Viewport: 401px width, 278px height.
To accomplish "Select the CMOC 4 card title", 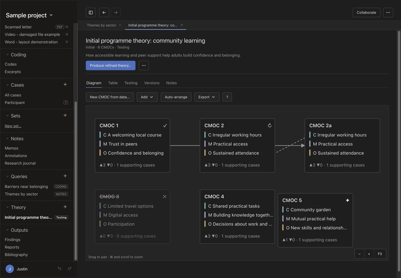I will coord(214,197).
